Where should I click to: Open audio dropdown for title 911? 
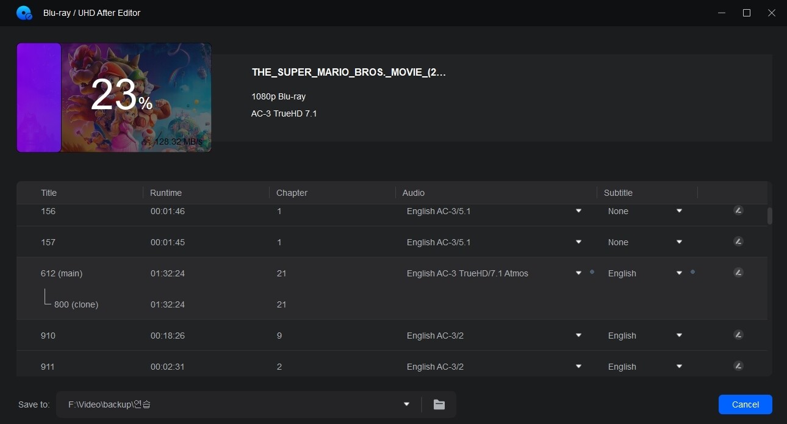click(578, 367)
